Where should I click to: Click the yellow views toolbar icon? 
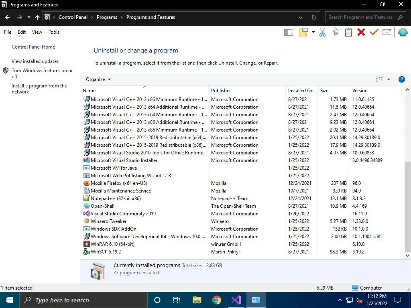click(303, 32)
